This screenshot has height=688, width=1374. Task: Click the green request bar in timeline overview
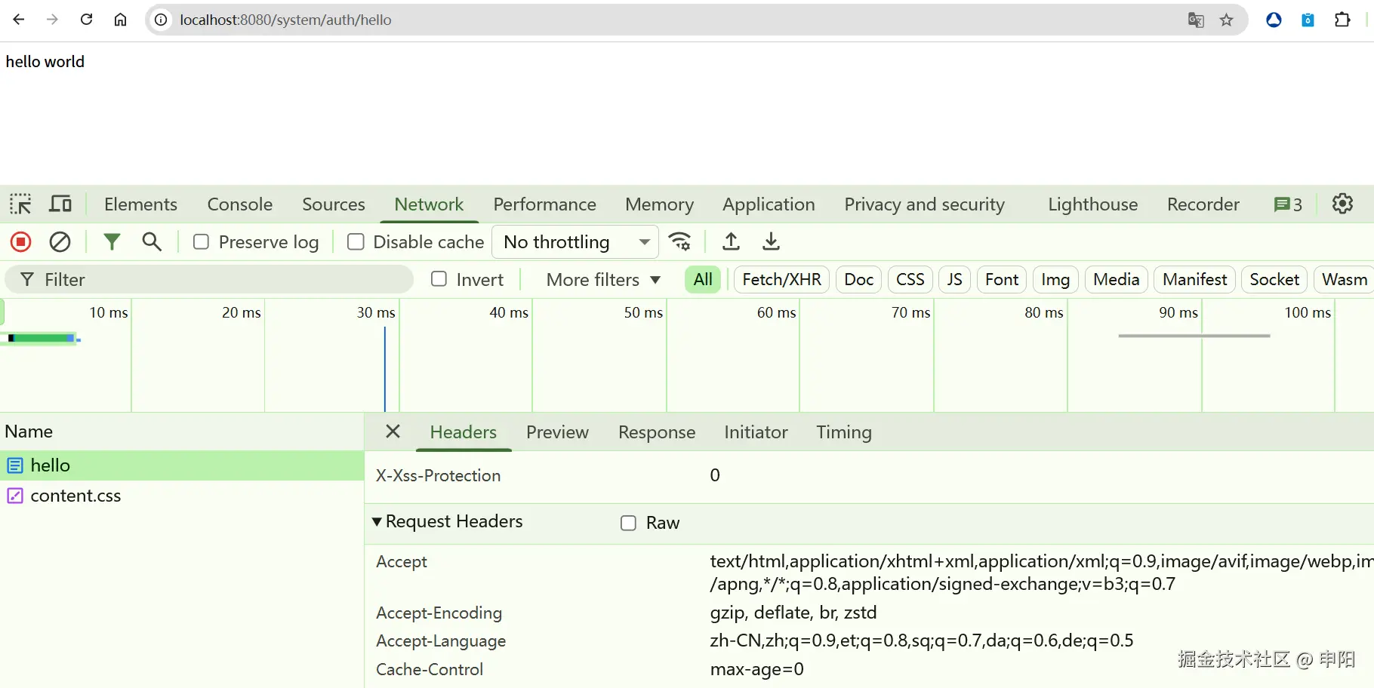[42, 338]
